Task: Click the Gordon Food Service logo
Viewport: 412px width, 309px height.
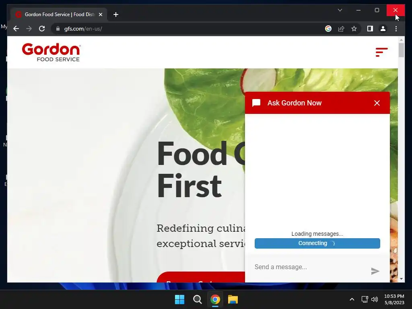Action: (51, 52)
